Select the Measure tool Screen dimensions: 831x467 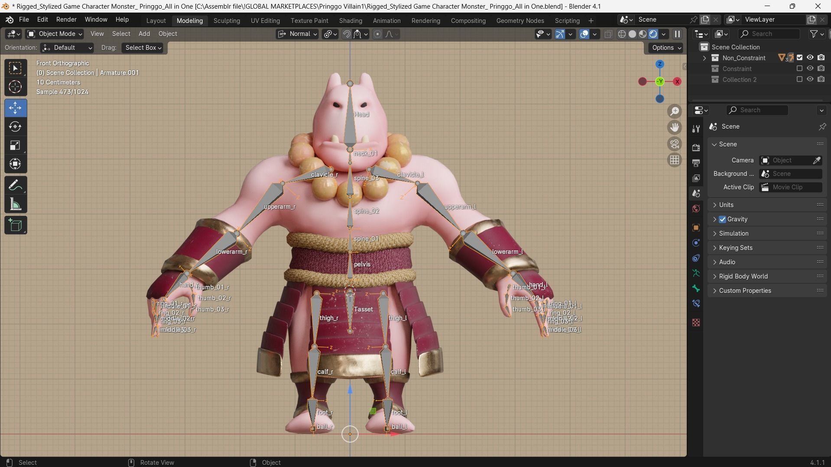[x=16, y=204]
